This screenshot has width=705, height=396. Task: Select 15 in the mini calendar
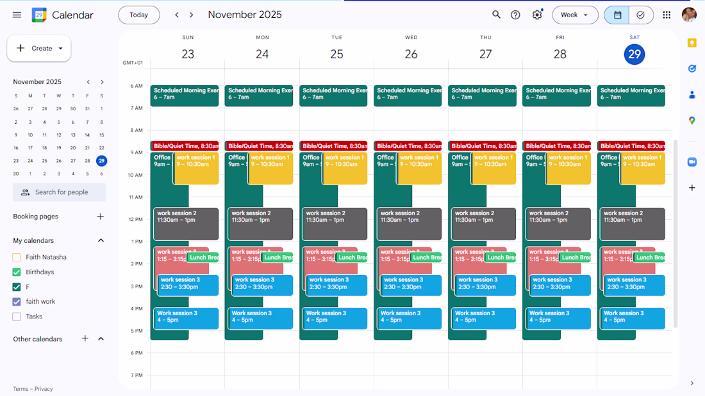pyautogui.click(x=102, y=135)
